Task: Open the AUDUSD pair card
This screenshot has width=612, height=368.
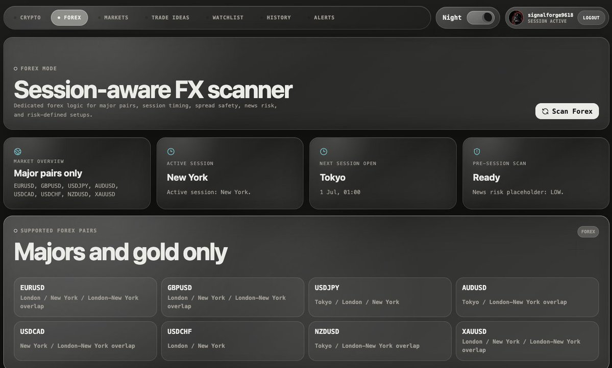Action: (527, 297)
